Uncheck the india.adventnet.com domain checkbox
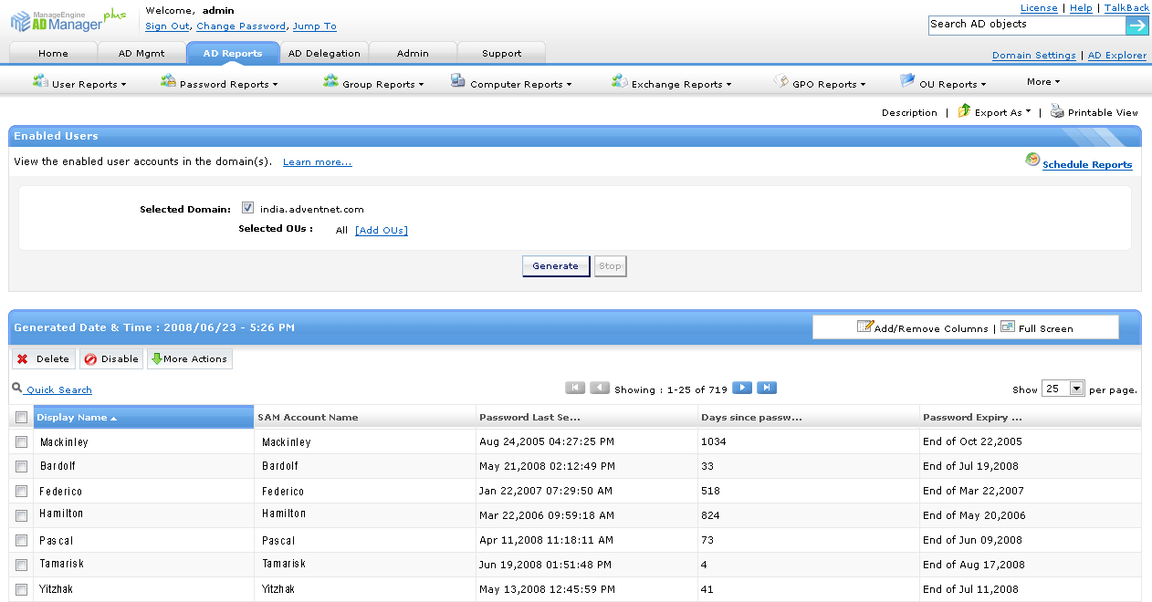This screenshot has height=602, width=1152. (x=247, y=207)
